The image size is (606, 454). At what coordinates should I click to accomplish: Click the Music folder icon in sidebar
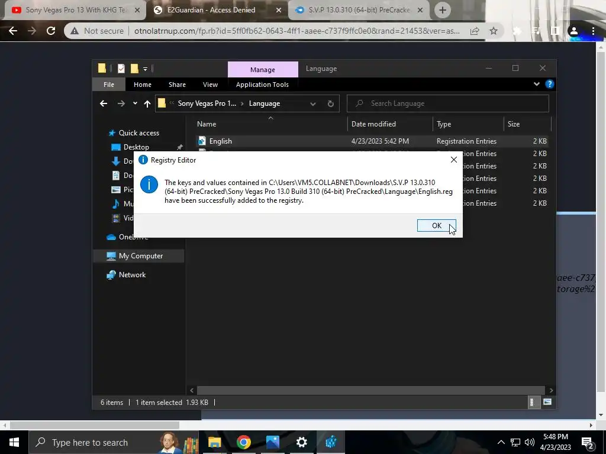pos(115,204)
